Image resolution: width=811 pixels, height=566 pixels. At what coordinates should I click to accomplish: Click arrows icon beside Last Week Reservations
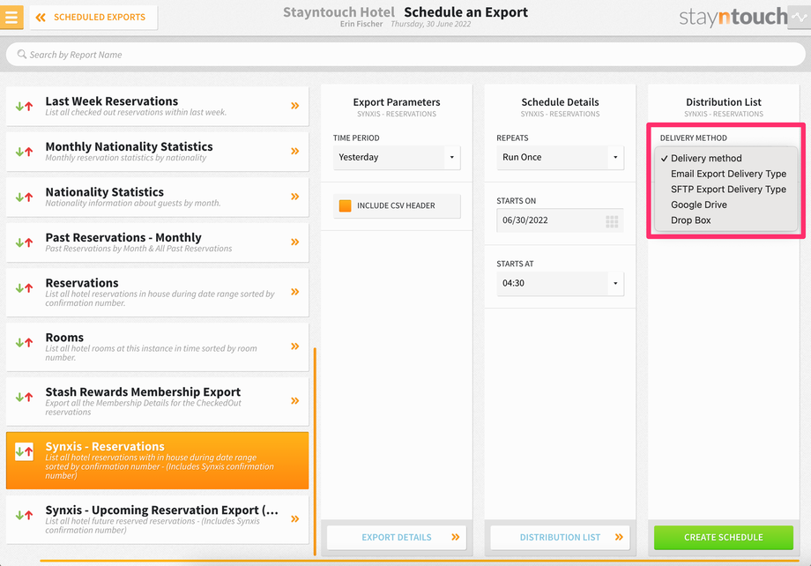point(25,106)
